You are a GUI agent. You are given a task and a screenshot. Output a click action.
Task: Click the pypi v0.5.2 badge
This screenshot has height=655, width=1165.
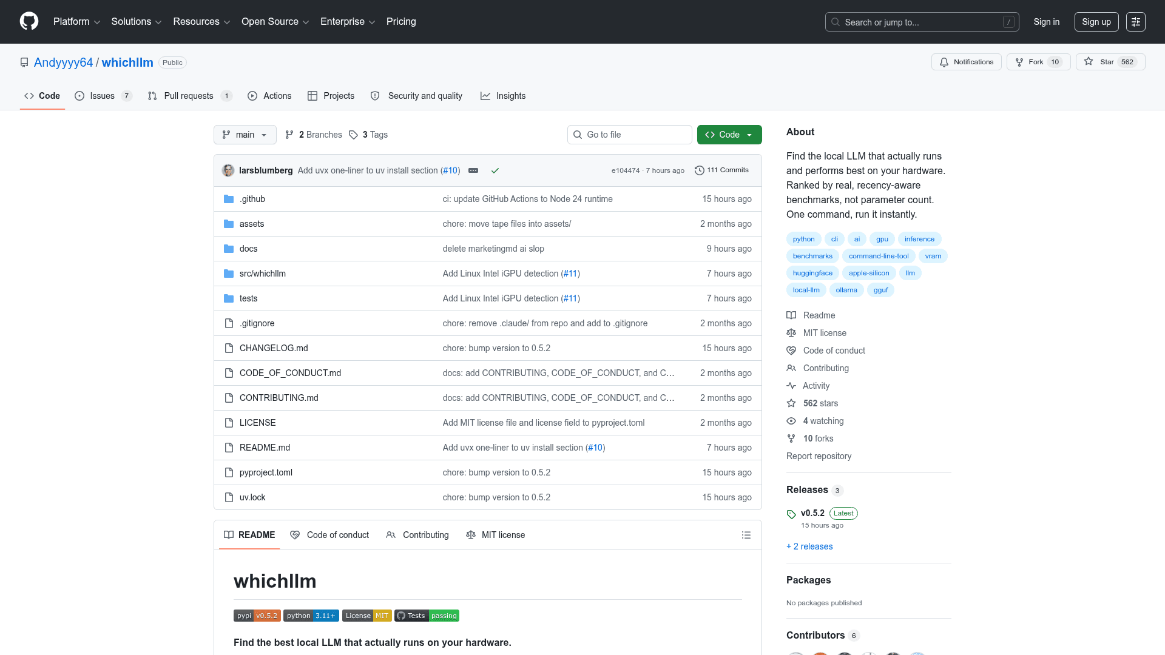pos(257,616)
